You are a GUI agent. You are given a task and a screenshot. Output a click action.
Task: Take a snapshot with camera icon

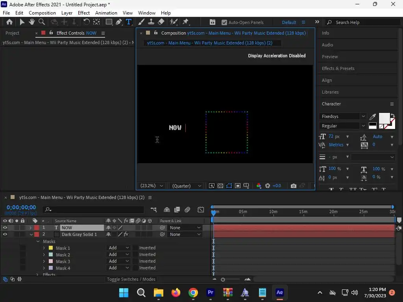[x=293, y=186]
